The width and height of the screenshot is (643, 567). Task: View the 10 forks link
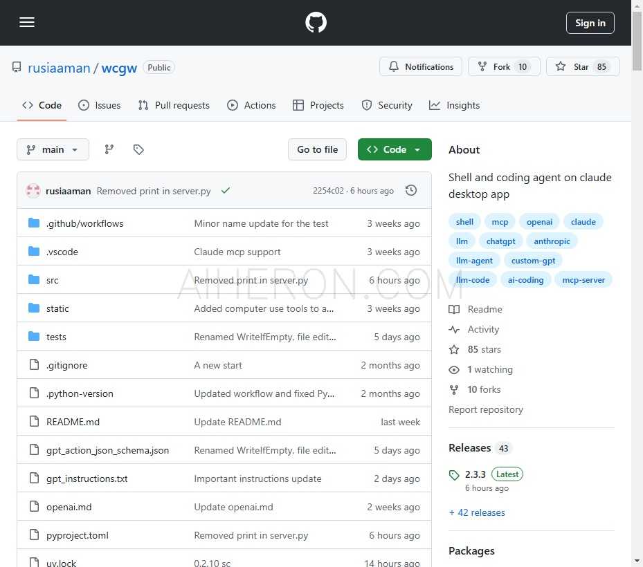[475, 389]
